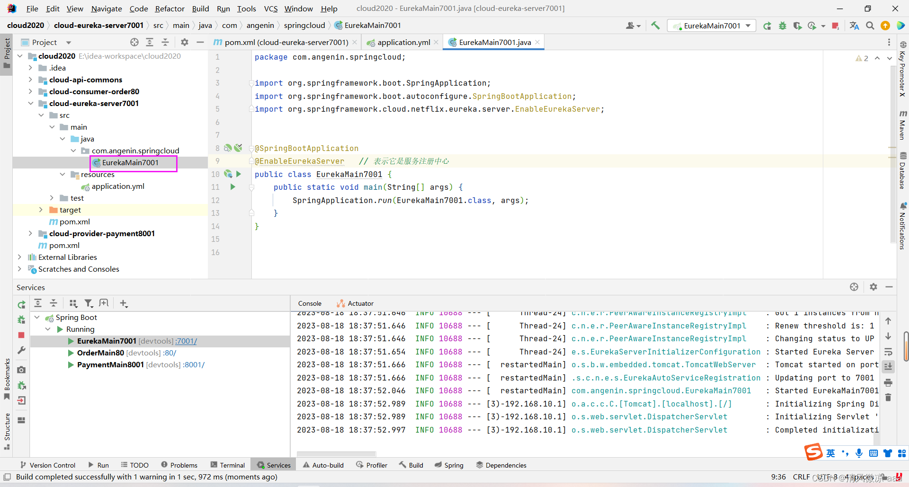Screen dimensions: 909x487
Task: Toggle Maven tool window on right
Action: click(x=902, y=125)
